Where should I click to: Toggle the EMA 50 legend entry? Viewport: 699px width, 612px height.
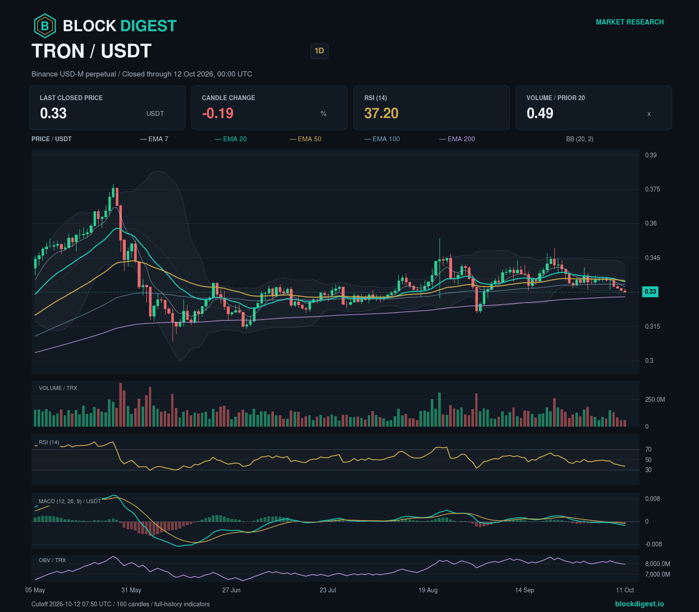305,139
